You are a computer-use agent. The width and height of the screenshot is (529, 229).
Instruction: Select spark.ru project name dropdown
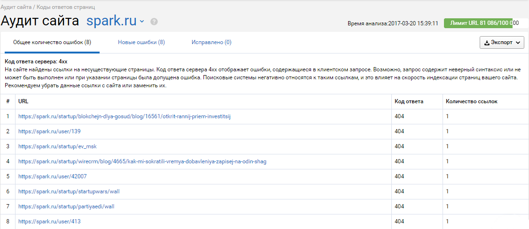[x=112, y=21]
